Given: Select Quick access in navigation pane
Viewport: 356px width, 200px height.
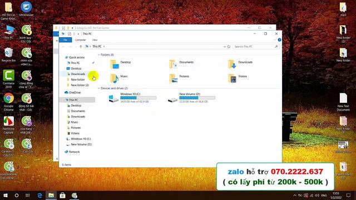Looking at the screenshot, I should [x=77, y=57].
